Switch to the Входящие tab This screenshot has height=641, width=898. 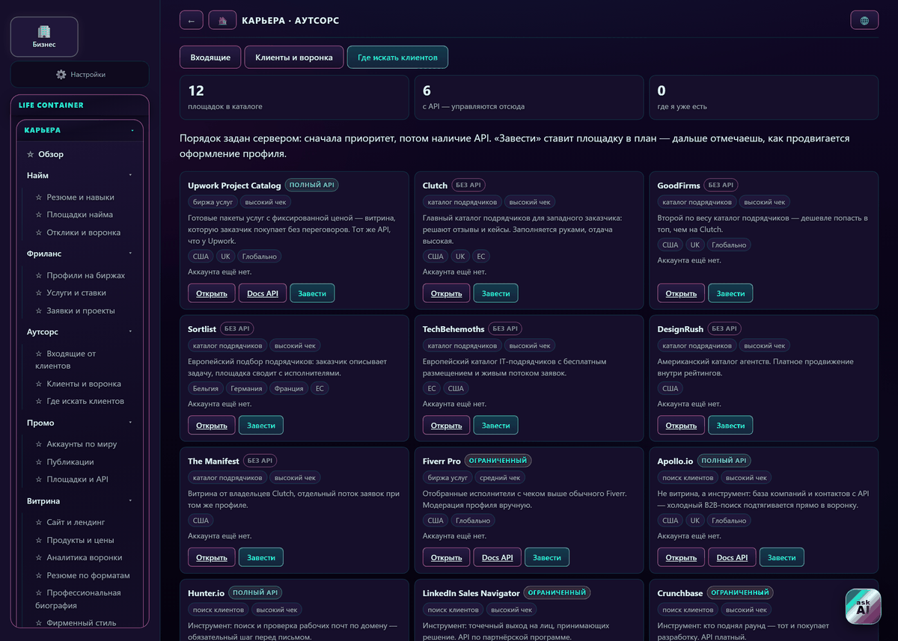coord(210,58)
